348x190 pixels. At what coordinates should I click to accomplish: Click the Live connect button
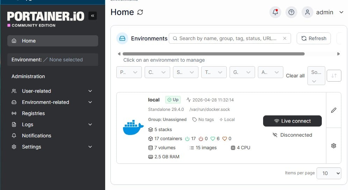click(292, 121)
